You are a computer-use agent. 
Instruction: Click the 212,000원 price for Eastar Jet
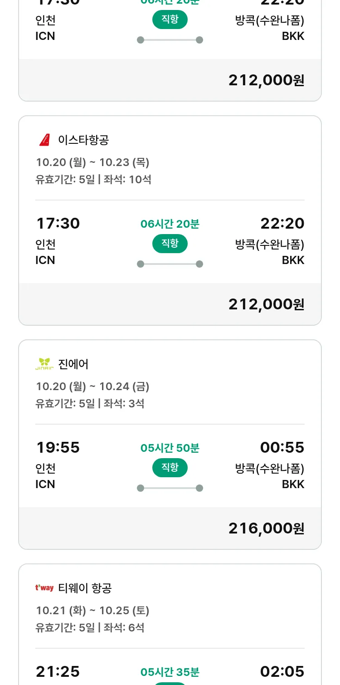(x=266, y=304)
